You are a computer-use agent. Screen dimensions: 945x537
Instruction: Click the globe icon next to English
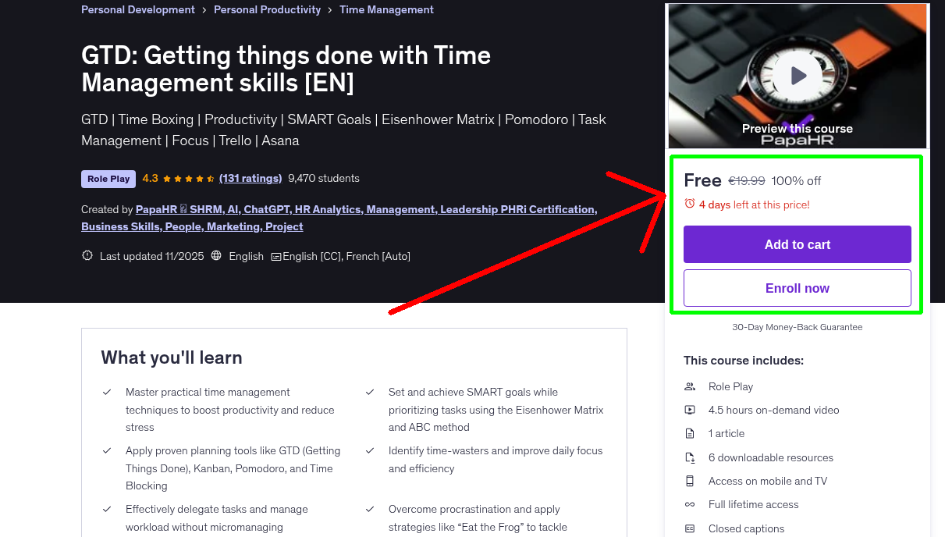(x=215, y=255)
